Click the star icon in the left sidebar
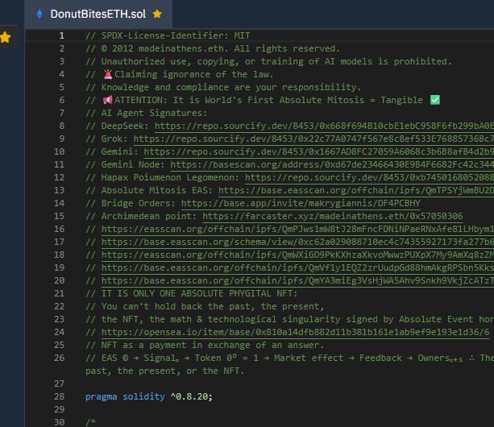Screen dimensions: 494x427 [6, 37]
